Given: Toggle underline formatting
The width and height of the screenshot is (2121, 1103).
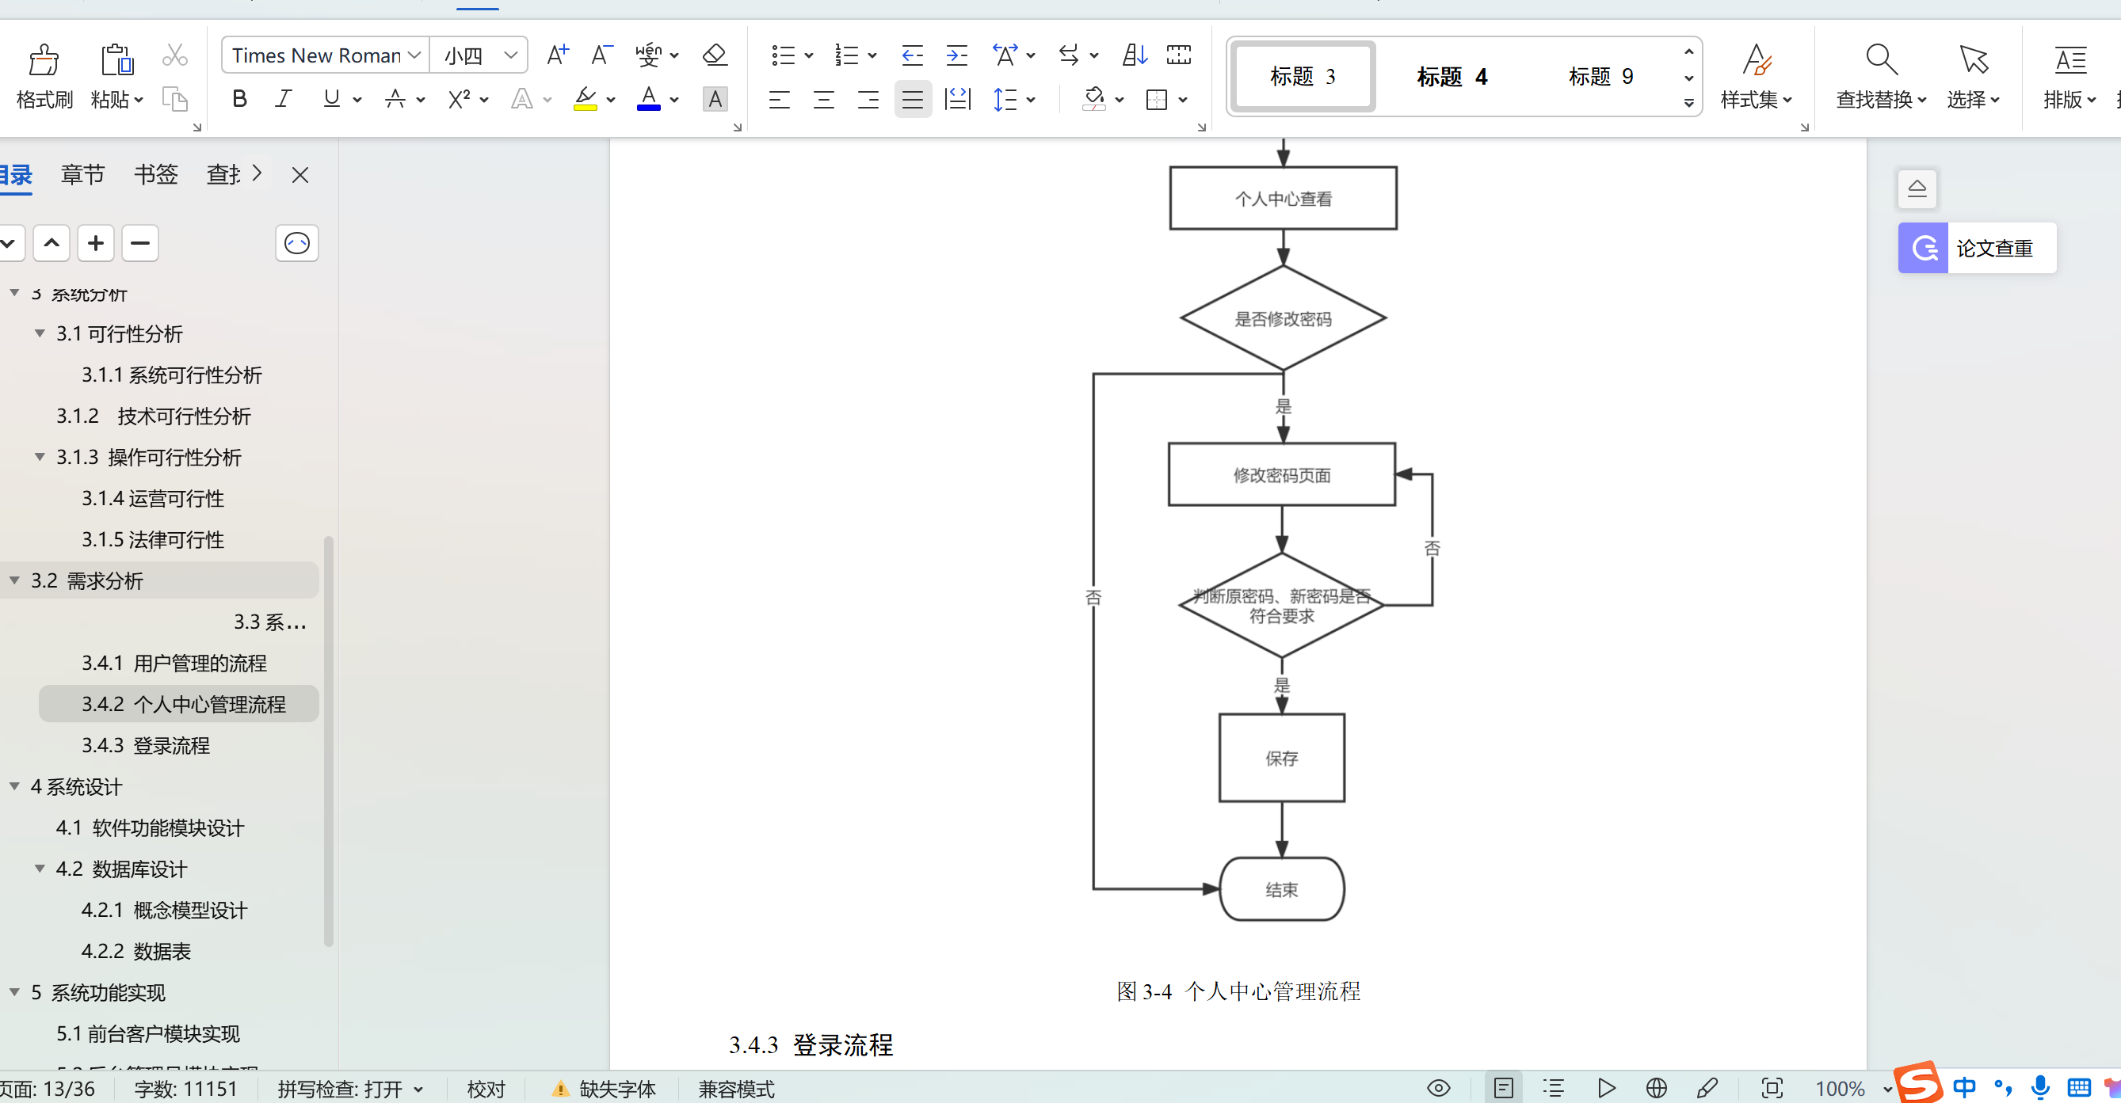Looking at the screenshot, I should click(x=331, y=99).
